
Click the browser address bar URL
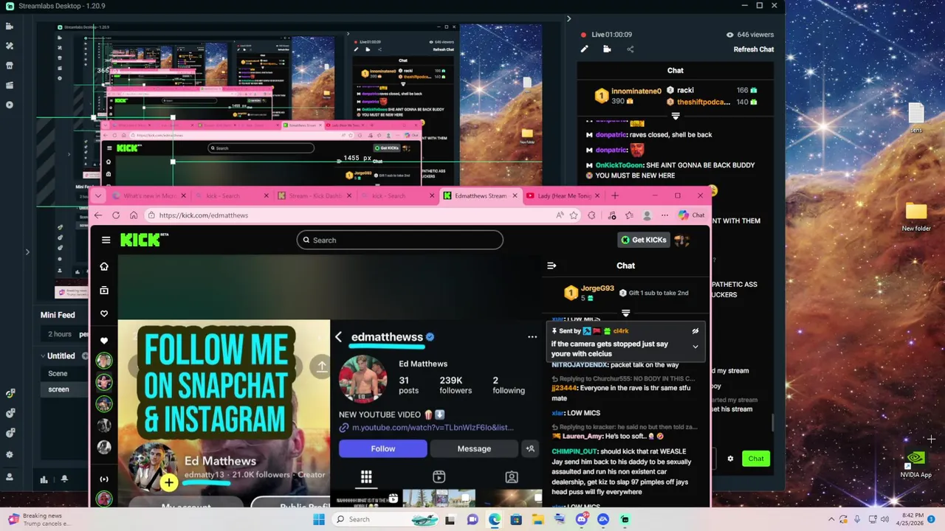point(203,215)
